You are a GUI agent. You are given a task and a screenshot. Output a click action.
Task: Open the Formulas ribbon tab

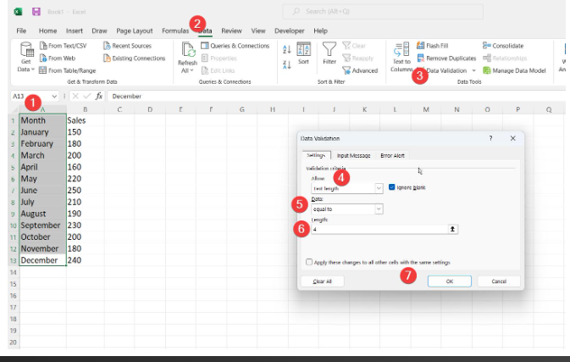pyautogui.click(x=175, y=31)
